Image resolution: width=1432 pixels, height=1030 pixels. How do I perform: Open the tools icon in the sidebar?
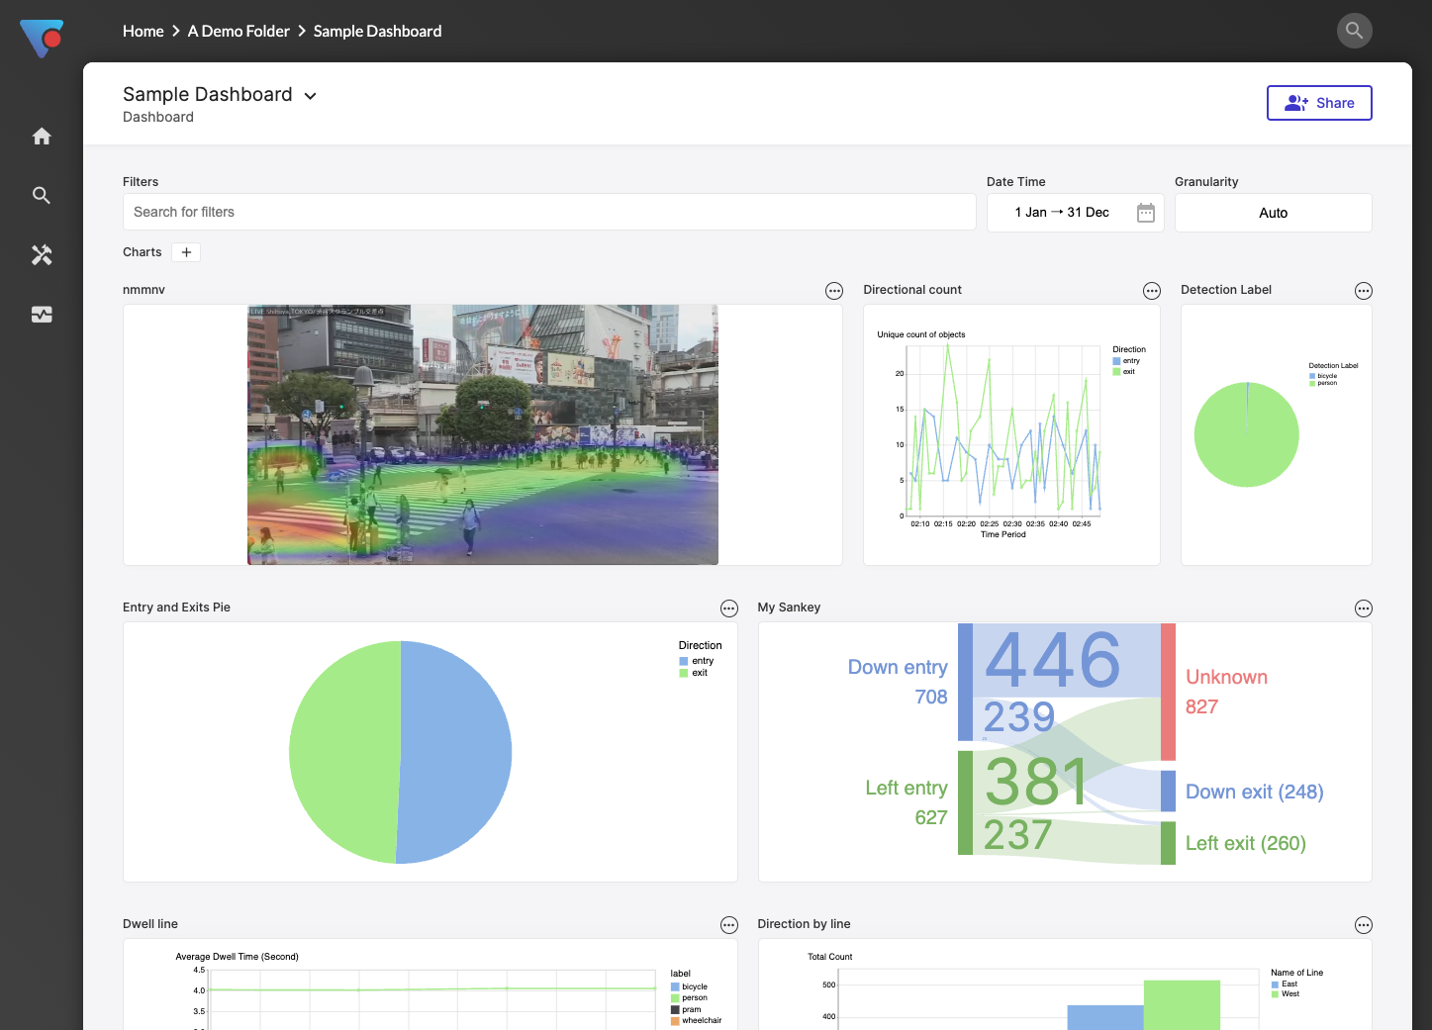tap(42, 255)
